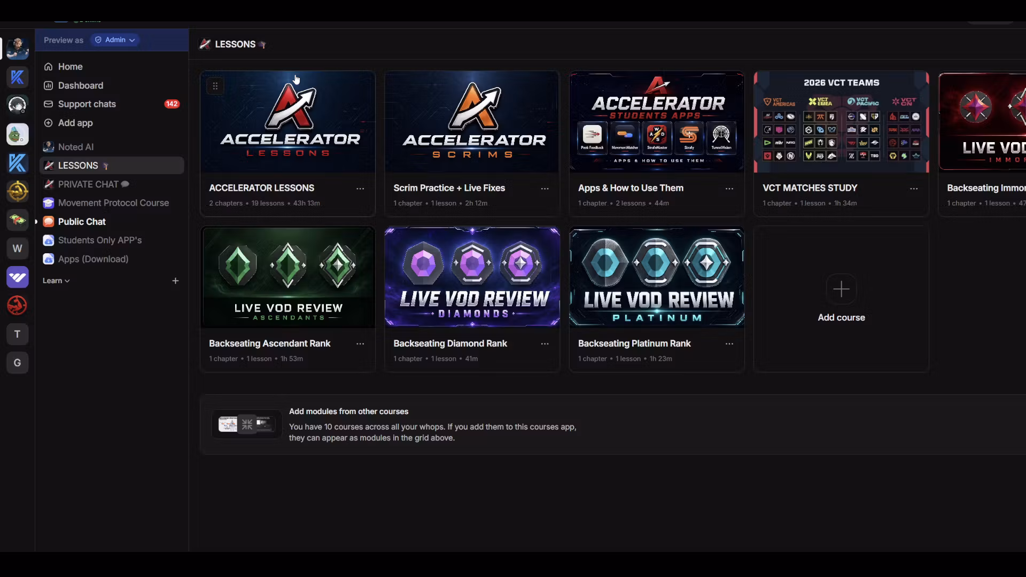Open Live VOD Review Platinum thumbnail

pyautogui.click(x=657, y=277)
